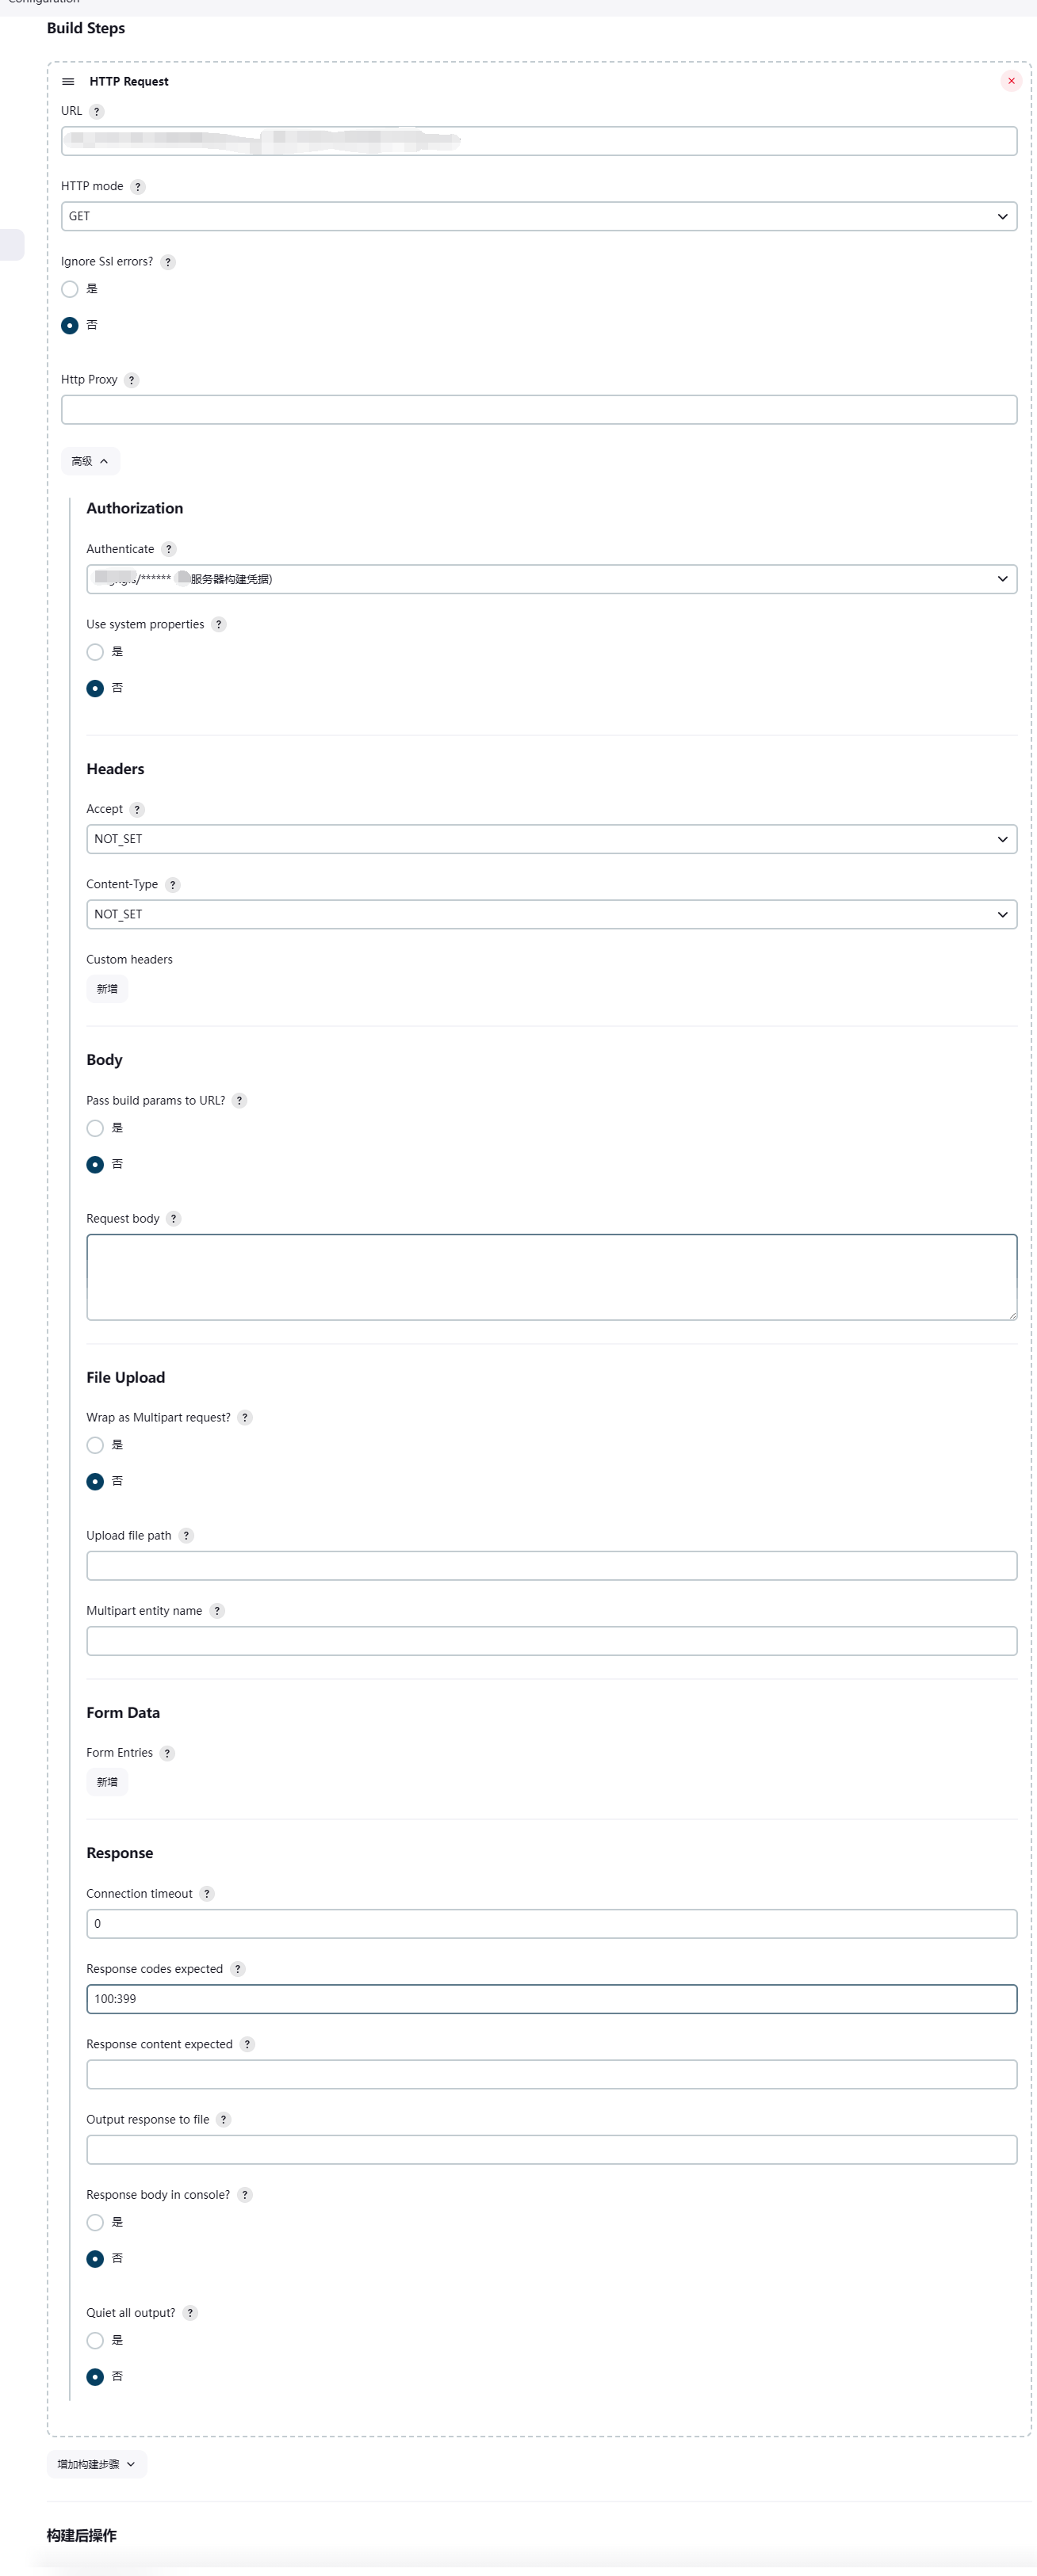This screenshot has width=1037, height=2576.
Task: Show help for Request body
Action: pyautogui.click(x=173, y=1218)
